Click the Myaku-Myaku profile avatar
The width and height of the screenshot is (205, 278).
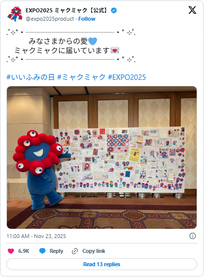[15, 14]
